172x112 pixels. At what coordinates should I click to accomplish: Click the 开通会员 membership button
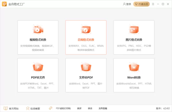click(142, 4)
